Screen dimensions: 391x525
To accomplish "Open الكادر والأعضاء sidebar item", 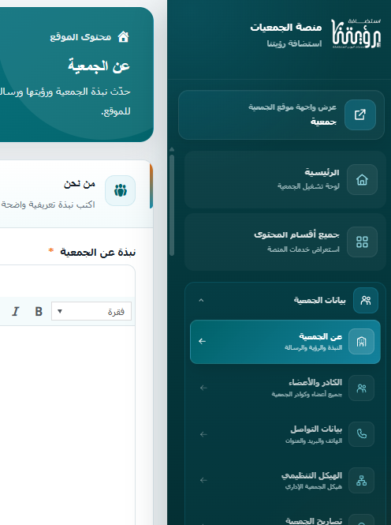I will coord(285,388).
